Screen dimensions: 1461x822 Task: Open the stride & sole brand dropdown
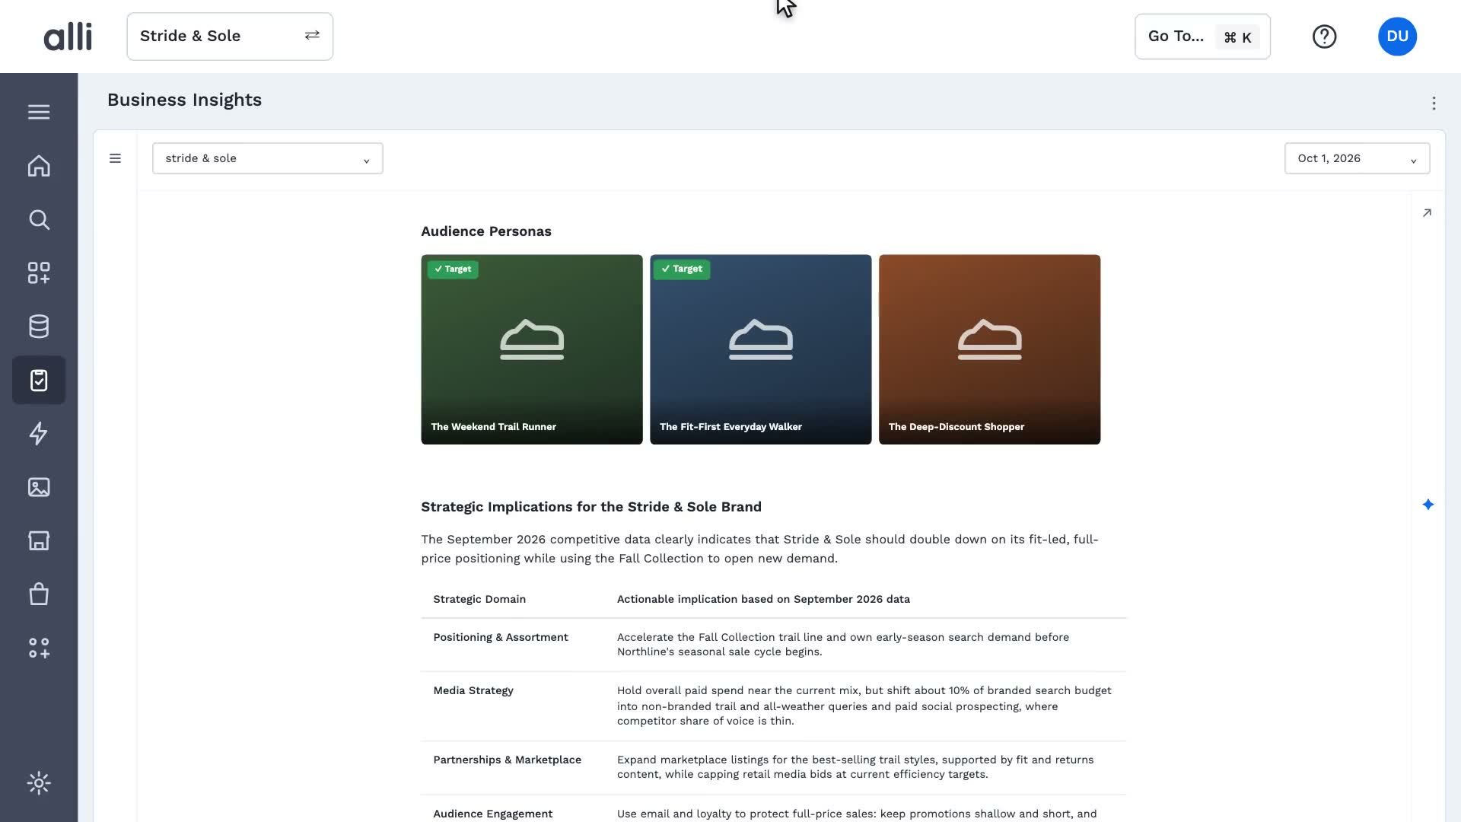[x=268, y=158]
